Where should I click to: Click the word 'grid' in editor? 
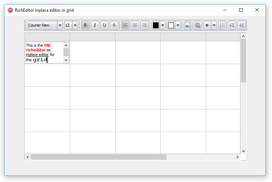coord(40,60)
